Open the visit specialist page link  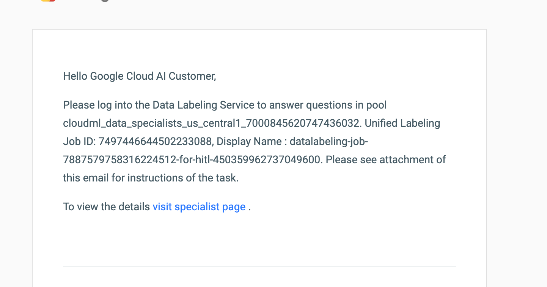199,207
